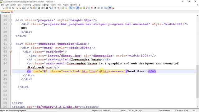Create a new file with New icon
Image resolution: width=199 pixels, height=112 pixels.
click(x=3, y=8)
